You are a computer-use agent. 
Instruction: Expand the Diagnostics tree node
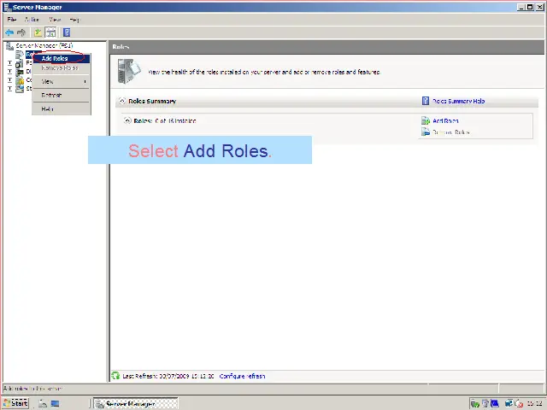tap(9, 72)
